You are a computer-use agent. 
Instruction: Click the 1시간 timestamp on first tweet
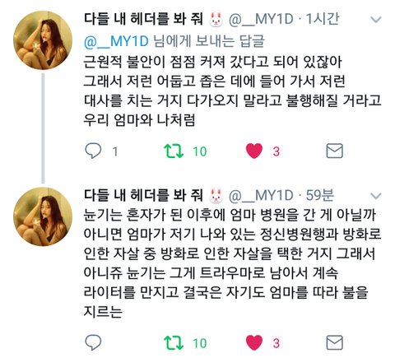[323, 19]
